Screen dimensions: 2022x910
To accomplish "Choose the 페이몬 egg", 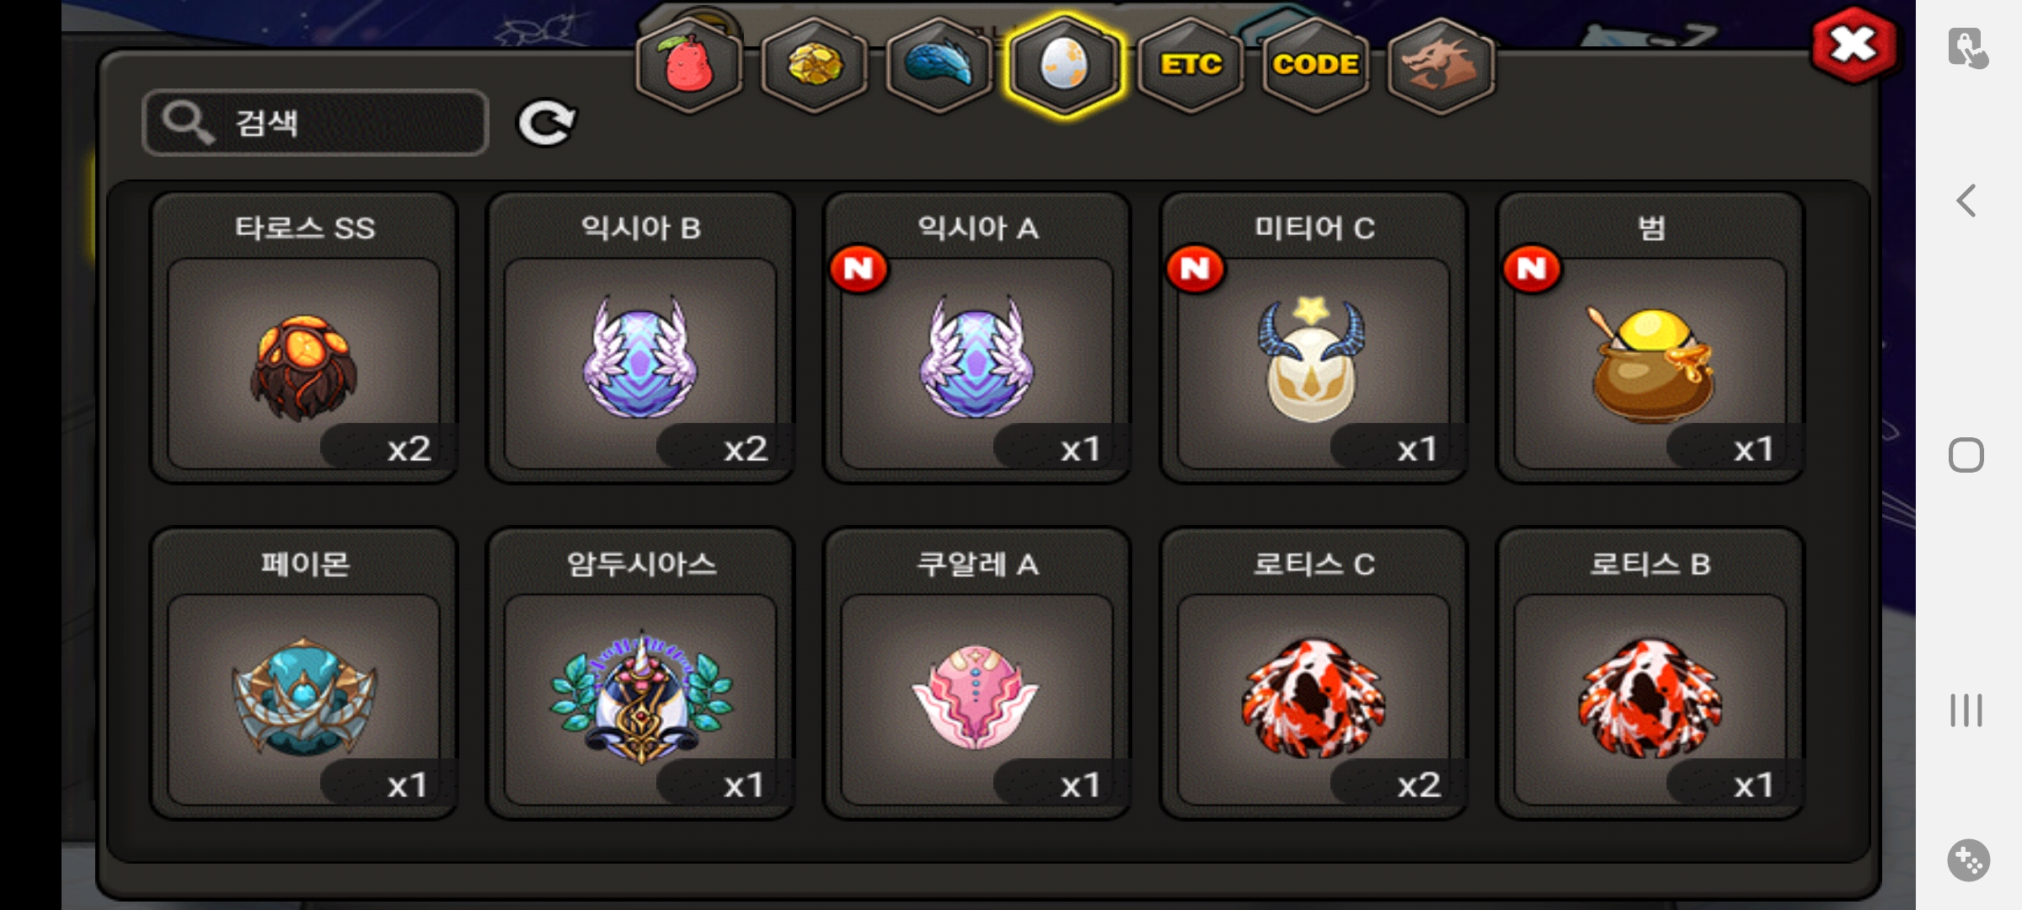I will [x=304, y=673].
